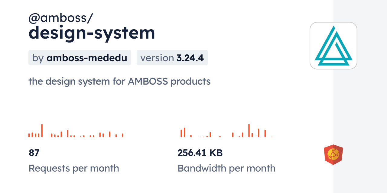Click the Bandwidth per month label
Image resolution: width=387 pixels, height=193 pixels.
click(x=226, y=168)
